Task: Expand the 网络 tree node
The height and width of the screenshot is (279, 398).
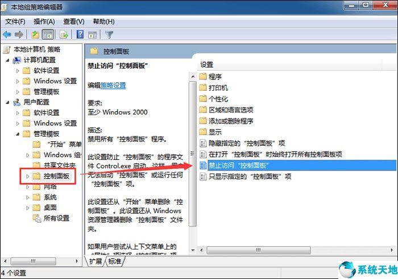Action: pos(28,187)
